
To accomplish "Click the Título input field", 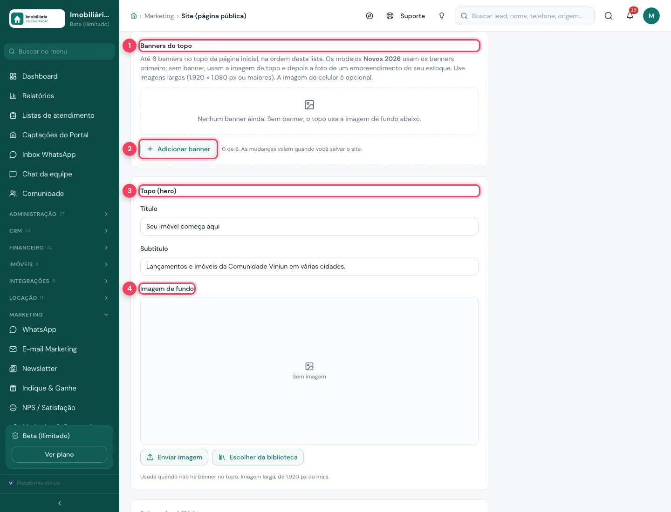I will click(309, 226).
